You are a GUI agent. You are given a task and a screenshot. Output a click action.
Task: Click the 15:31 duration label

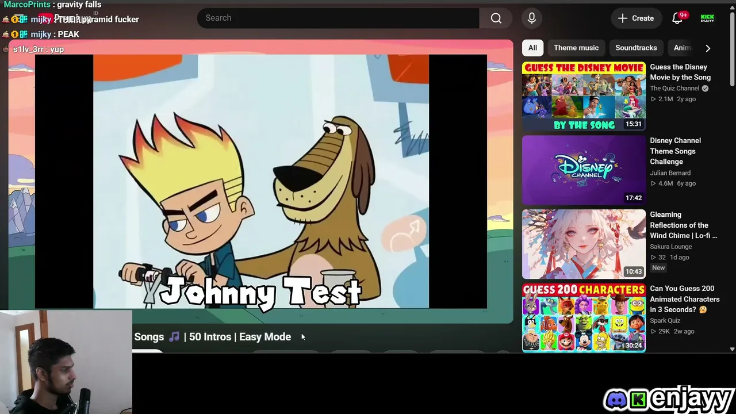pos(633,124)
